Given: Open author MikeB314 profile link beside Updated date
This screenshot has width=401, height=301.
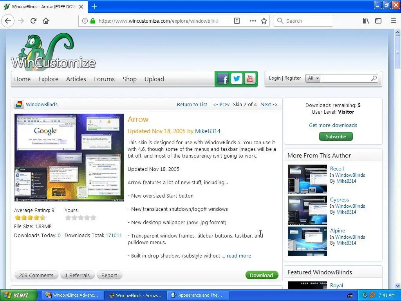Looking at the screenshot, I should click(208, 131).
